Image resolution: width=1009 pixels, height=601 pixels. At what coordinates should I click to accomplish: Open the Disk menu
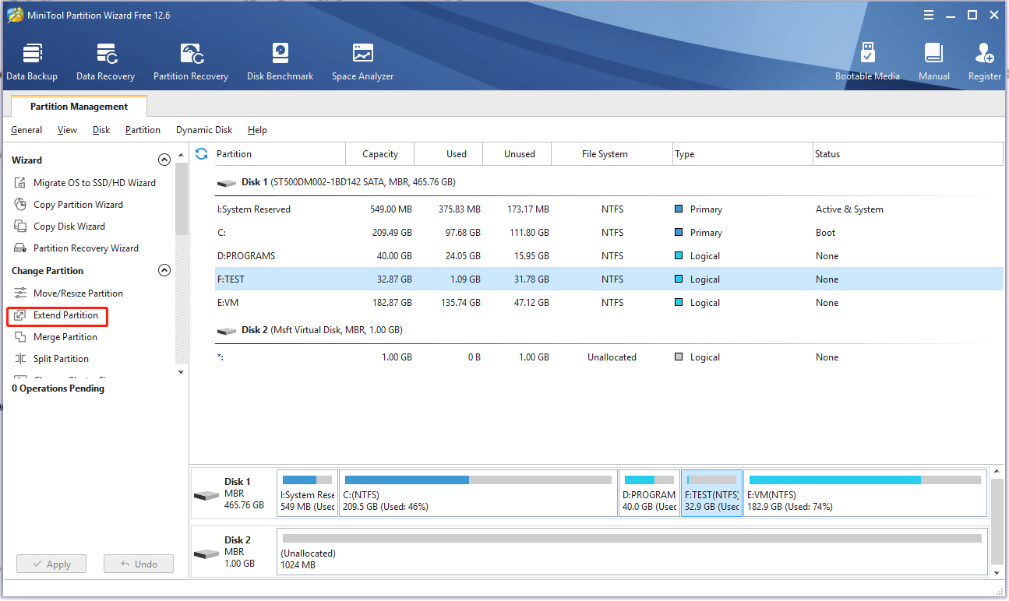coord(101,130)
